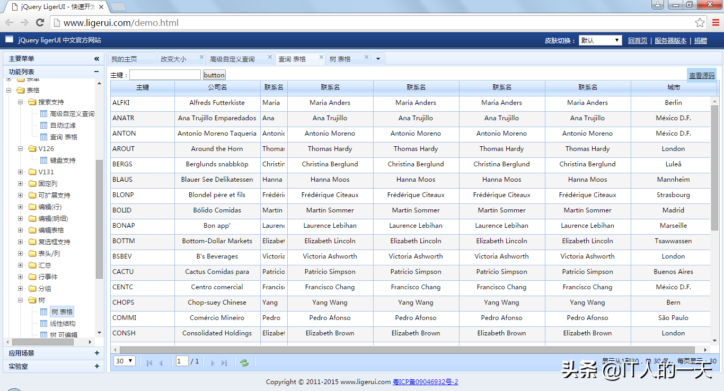Collapse the 主要菜单 sidebar with double chevron

(96, 59)
